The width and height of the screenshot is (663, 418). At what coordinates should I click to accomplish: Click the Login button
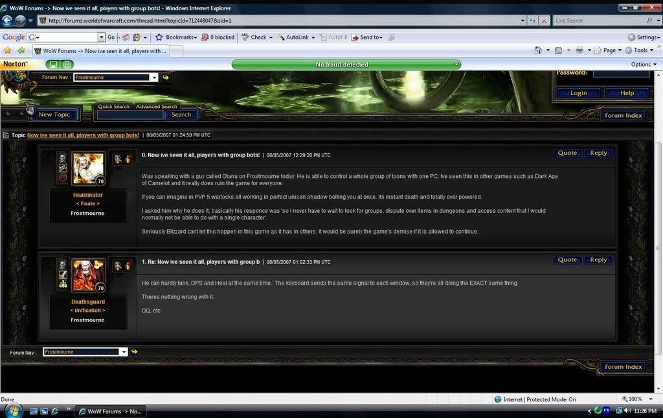[x=578, y=93]
